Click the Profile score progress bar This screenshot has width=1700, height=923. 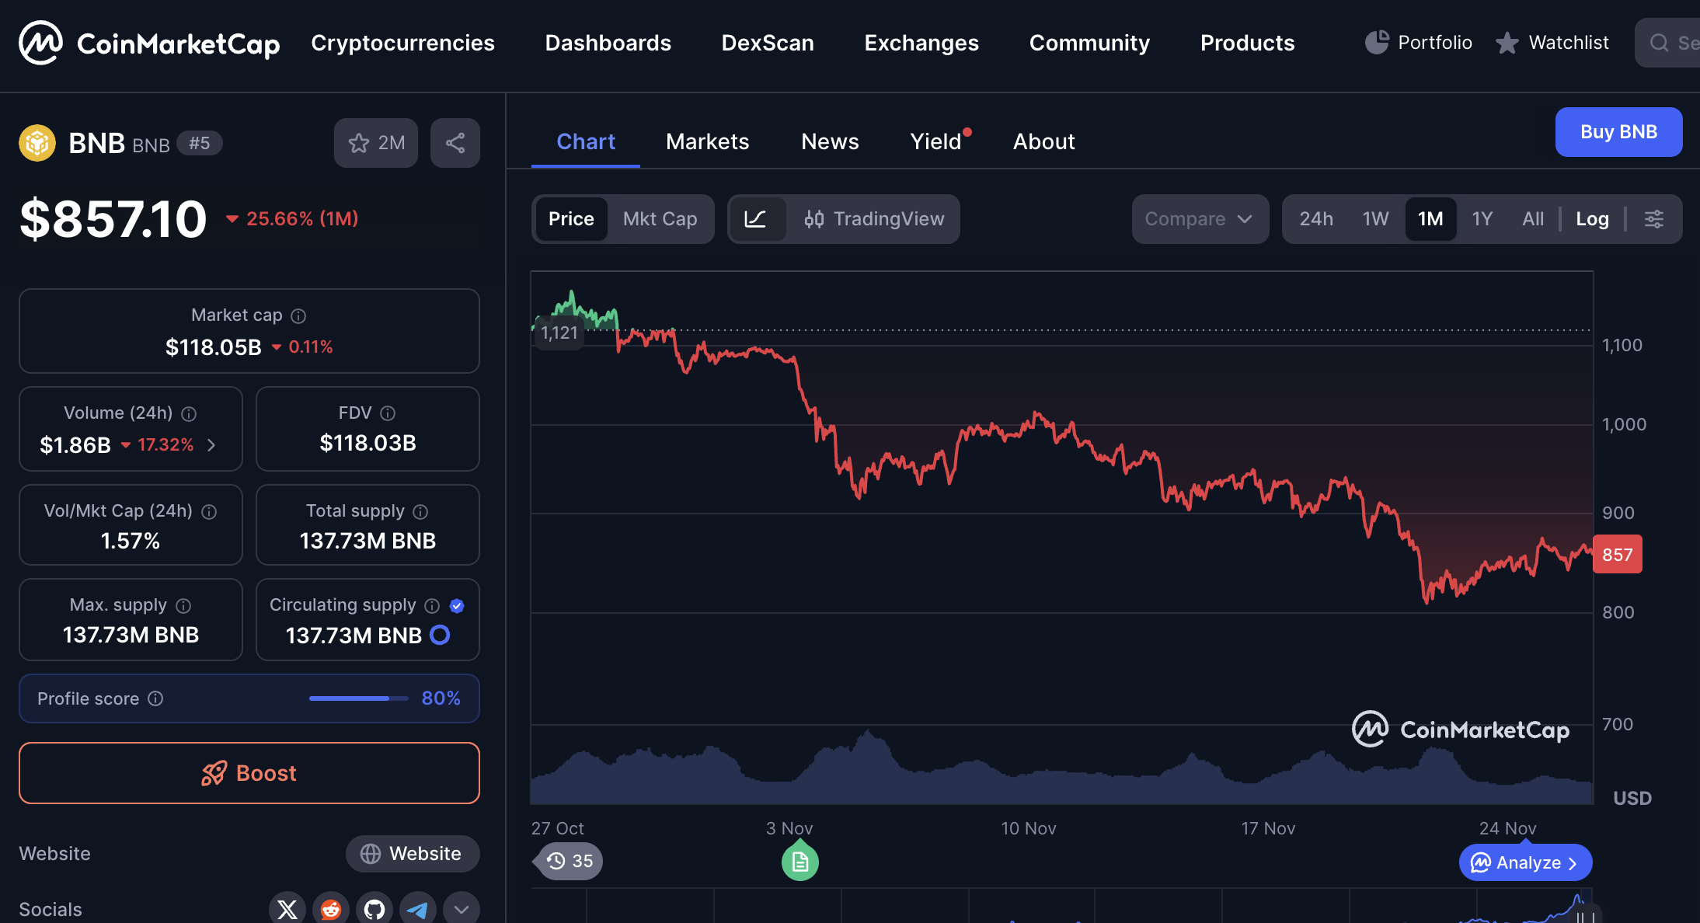(x=358, y=698)
